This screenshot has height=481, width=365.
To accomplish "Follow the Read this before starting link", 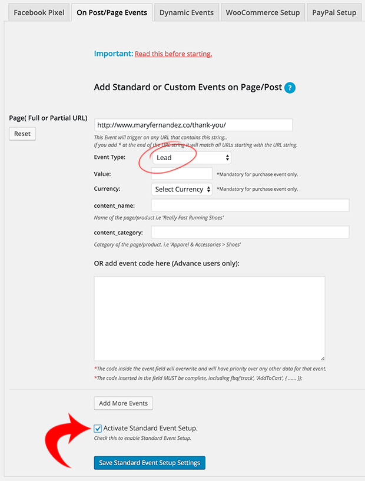I will point(173,54).
